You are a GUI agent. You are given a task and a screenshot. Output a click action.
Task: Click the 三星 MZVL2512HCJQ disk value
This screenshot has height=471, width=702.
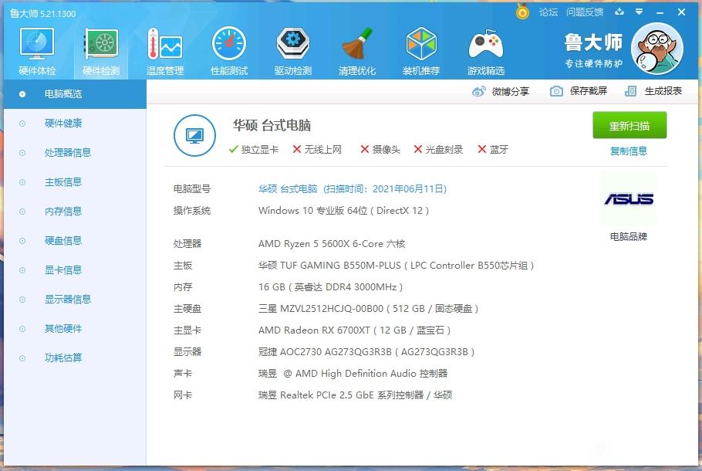pyautogui.click(x=369, y=308)
